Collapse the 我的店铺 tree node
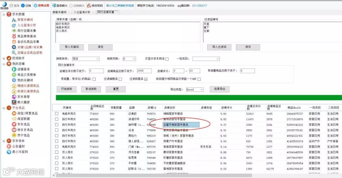This screenshot has width=342, height=178. 4,64
